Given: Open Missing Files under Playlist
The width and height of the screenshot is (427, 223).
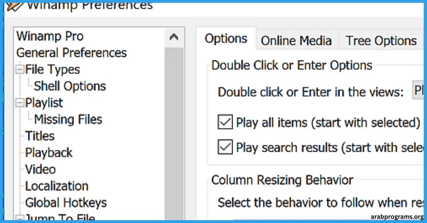Looking at the screenshot, I should [x=68, y=120].
